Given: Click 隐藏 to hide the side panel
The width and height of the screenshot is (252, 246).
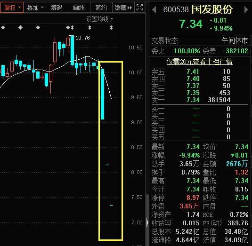Looking at the screenshot, I should 123,8.
